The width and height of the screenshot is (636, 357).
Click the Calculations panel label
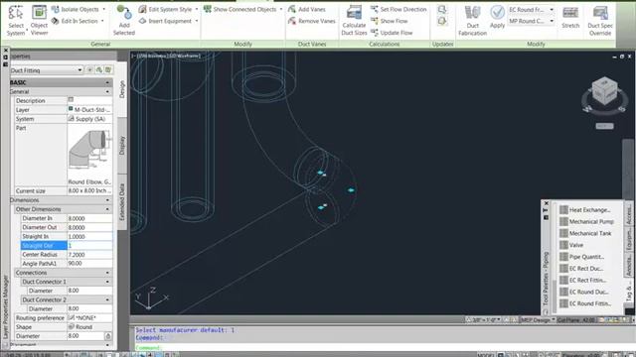point(385,44)
